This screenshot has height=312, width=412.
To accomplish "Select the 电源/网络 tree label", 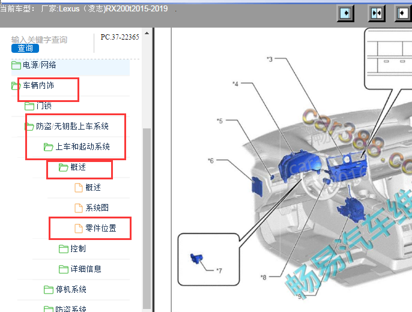I will point(40,65).
